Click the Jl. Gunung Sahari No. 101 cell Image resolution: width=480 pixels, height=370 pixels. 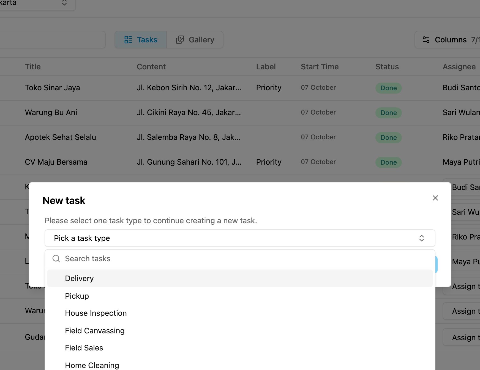189,162
